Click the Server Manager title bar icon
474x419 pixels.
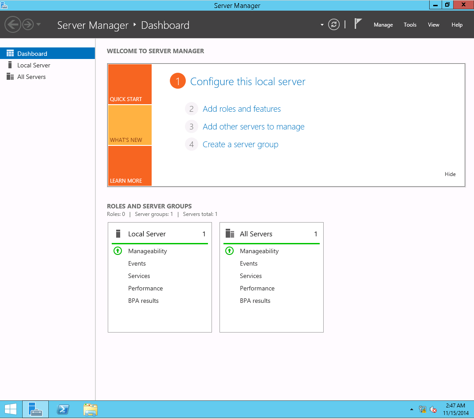(4, 5)
